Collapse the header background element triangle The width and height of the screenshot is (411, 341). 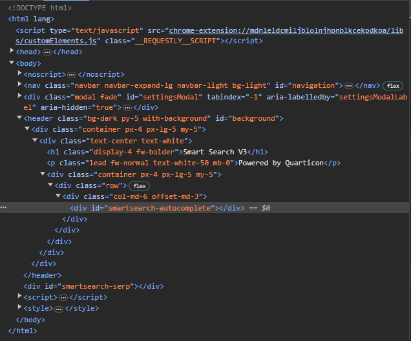click(x=19, y=118)
